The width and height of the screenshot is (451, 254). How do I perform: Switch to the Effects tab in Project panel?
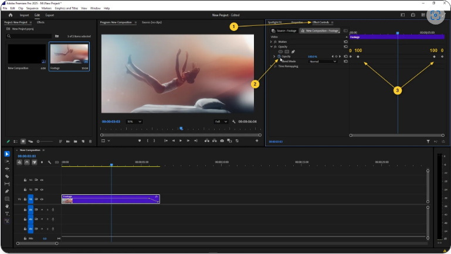pos(40,22)
